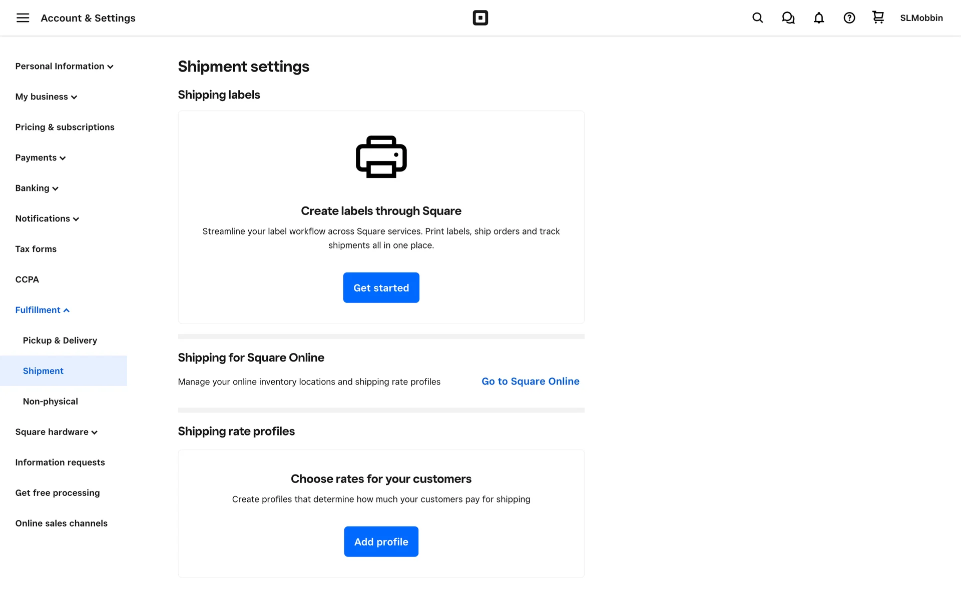Click the Add profile button

(381, 541)
